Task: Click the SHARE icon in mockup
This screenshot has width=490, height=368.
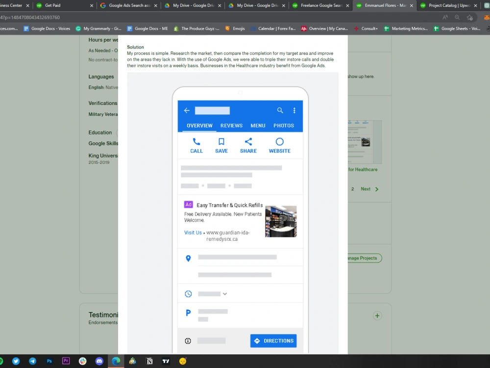Action: (248, 142)
